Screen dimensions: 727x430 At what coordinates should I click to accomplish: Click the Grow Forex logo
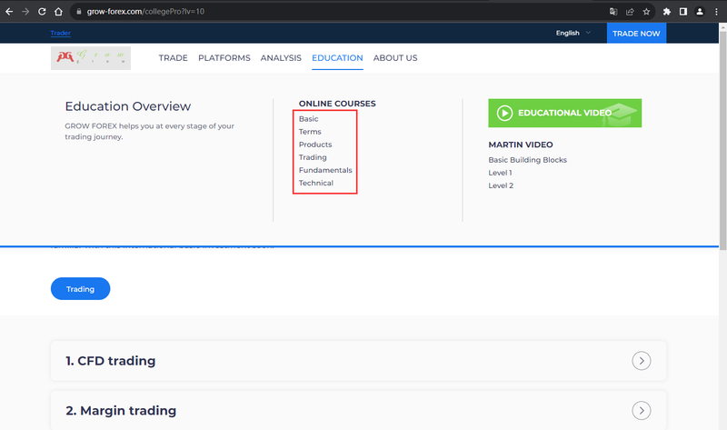(90, 58)
